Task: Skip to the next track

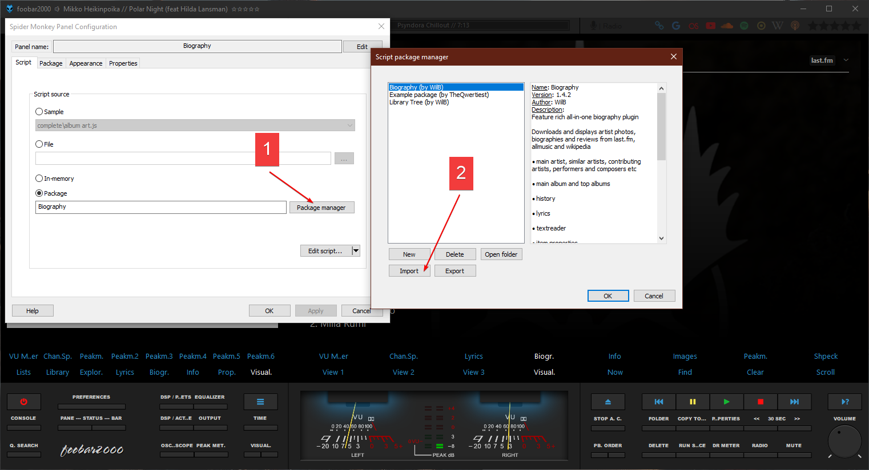Action: pos(794,402)
